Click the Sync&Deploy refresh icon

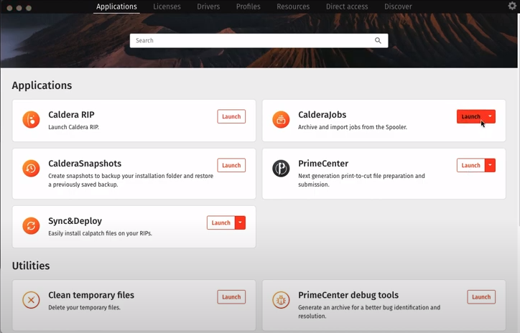31,226
